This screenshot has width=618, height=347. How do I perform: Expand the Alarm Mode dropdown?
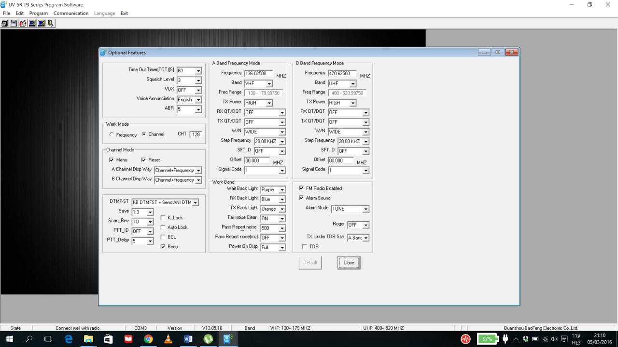click(365, 209)
